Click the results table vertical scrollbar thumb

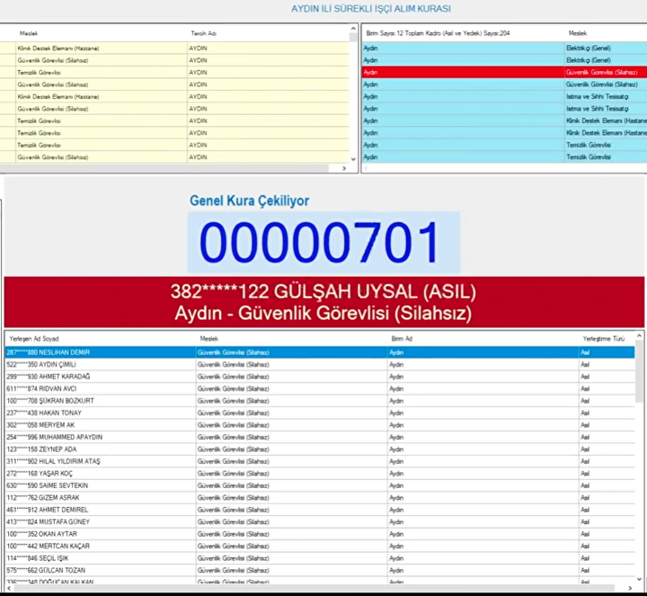(639, 370)
